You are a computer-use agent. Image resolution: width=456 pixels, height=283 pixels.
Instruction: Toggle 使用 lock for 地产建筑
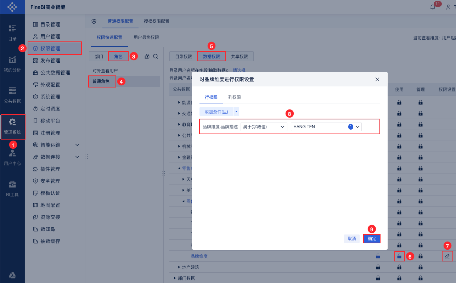pos(399,267)
